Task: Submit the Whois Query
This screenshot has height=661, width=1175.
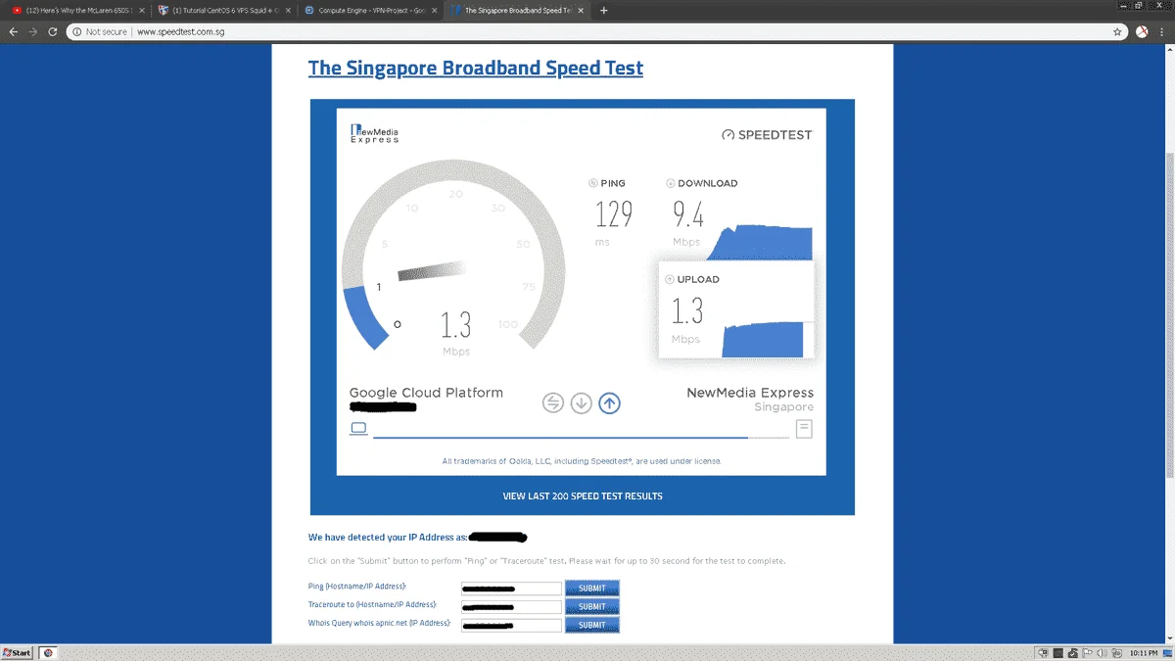Action: click(592, 625)
